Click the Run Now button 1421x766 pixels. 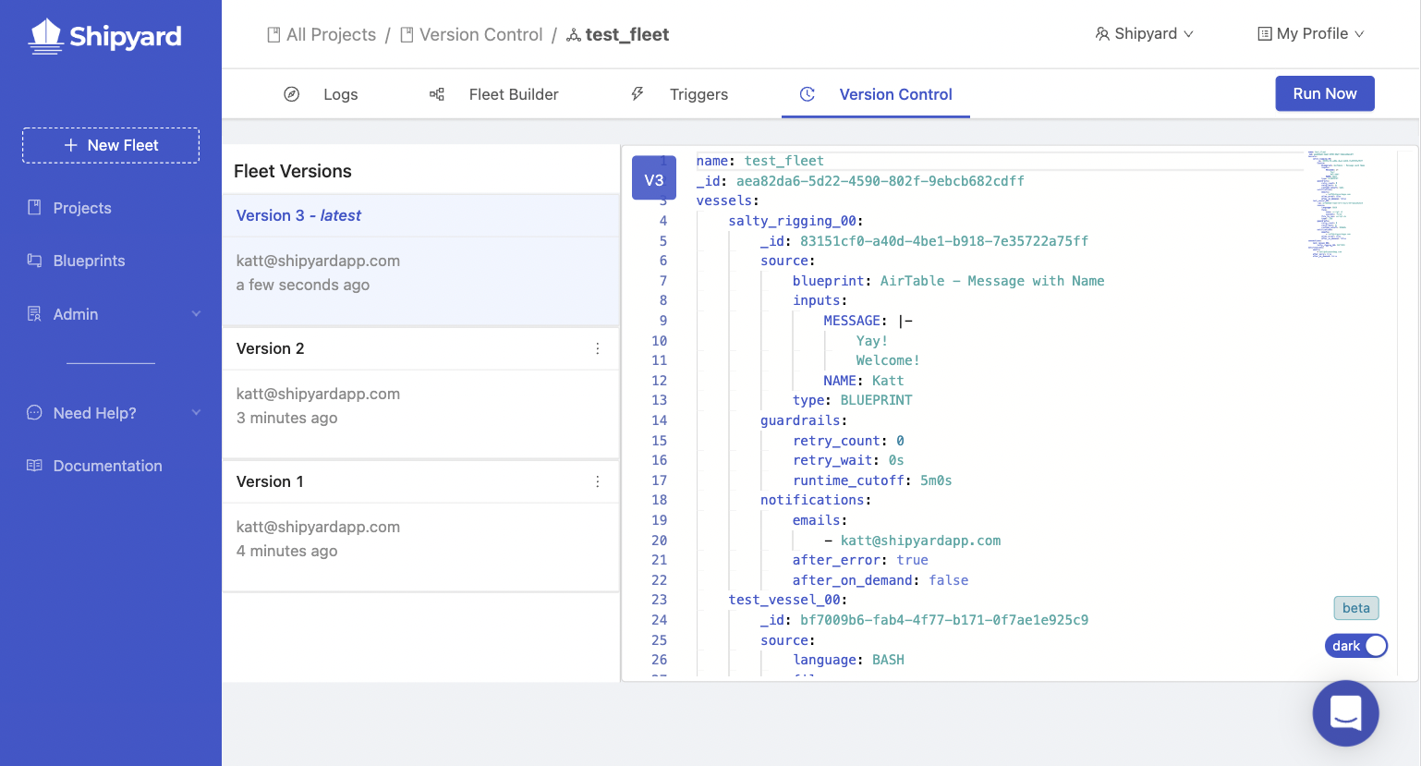click(1325, 93)
